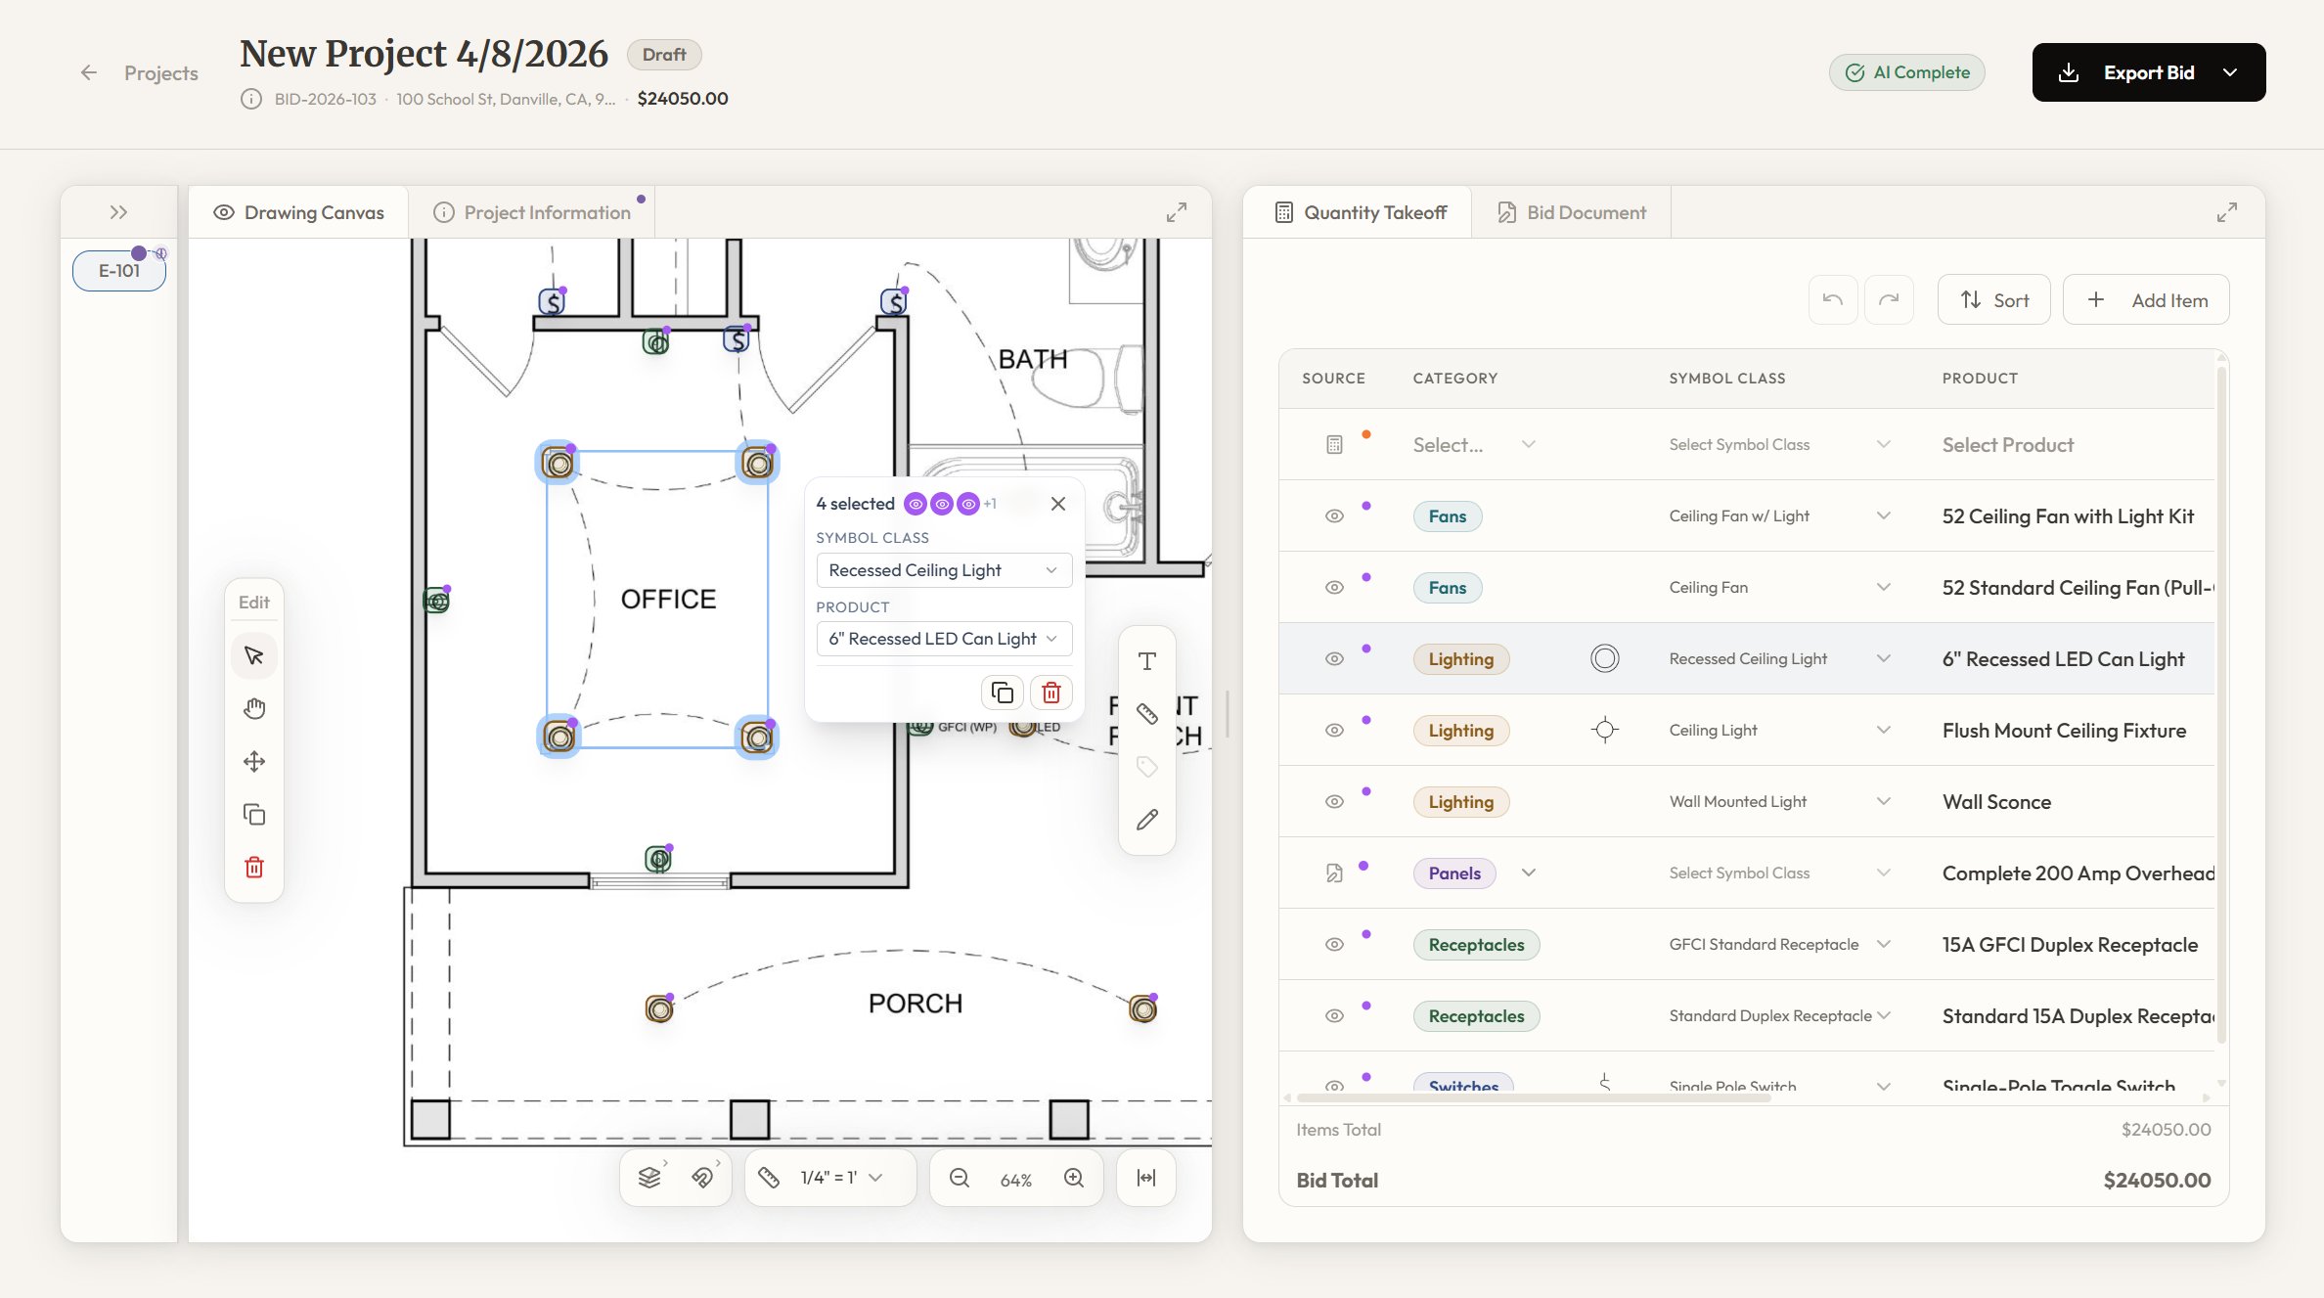This screenshot has height=1298, width=2324.
Task: Open the Project Information tab
Action: point(533,211)
